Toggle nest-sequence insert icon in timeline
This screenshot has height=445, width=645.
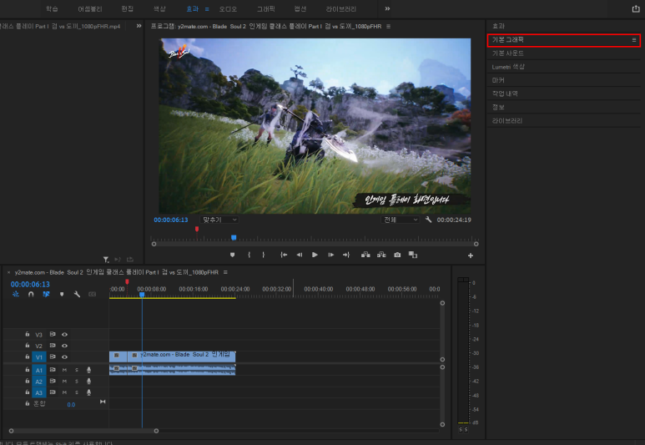click(x=16, y=294)
